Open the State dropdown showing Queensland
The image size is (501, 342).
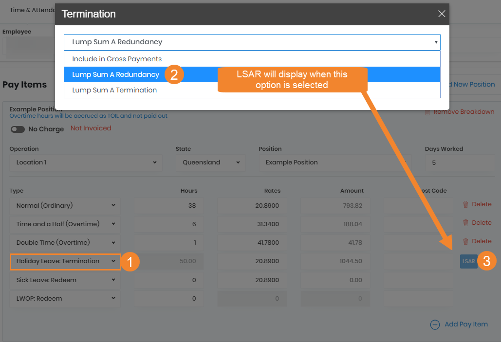tap(212, 162)
